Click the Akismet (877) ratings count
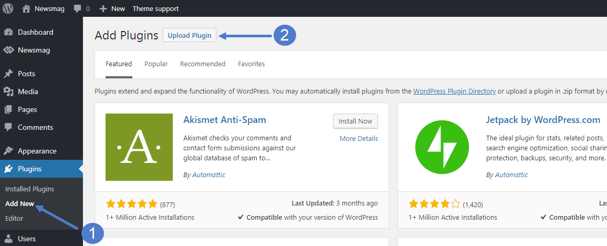Screen dimensions: 607x246 (x=168, y=204)
